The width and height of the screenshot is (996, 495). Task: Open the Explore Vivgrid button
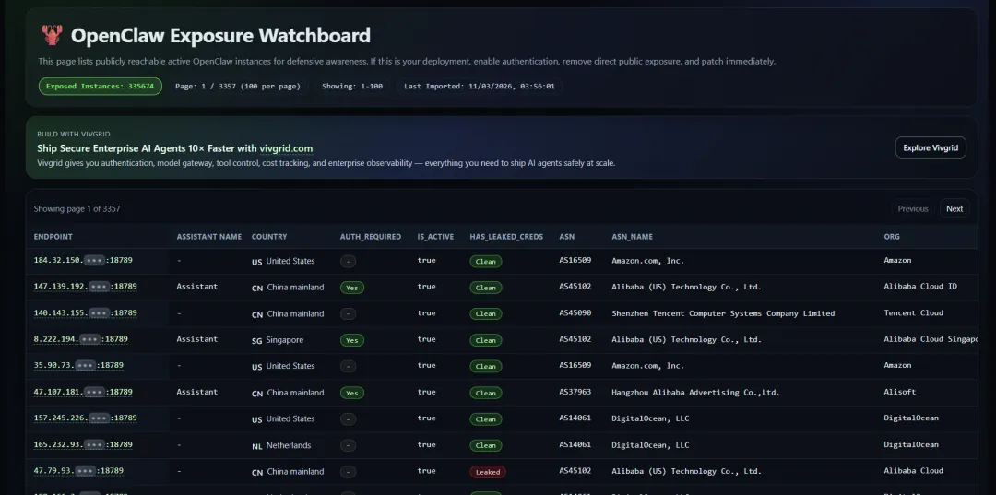point(931,147)
